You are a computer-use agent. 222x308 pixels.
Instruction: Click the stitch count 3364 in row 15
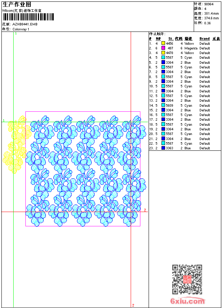pyautogui.click(x=170, y=110)
